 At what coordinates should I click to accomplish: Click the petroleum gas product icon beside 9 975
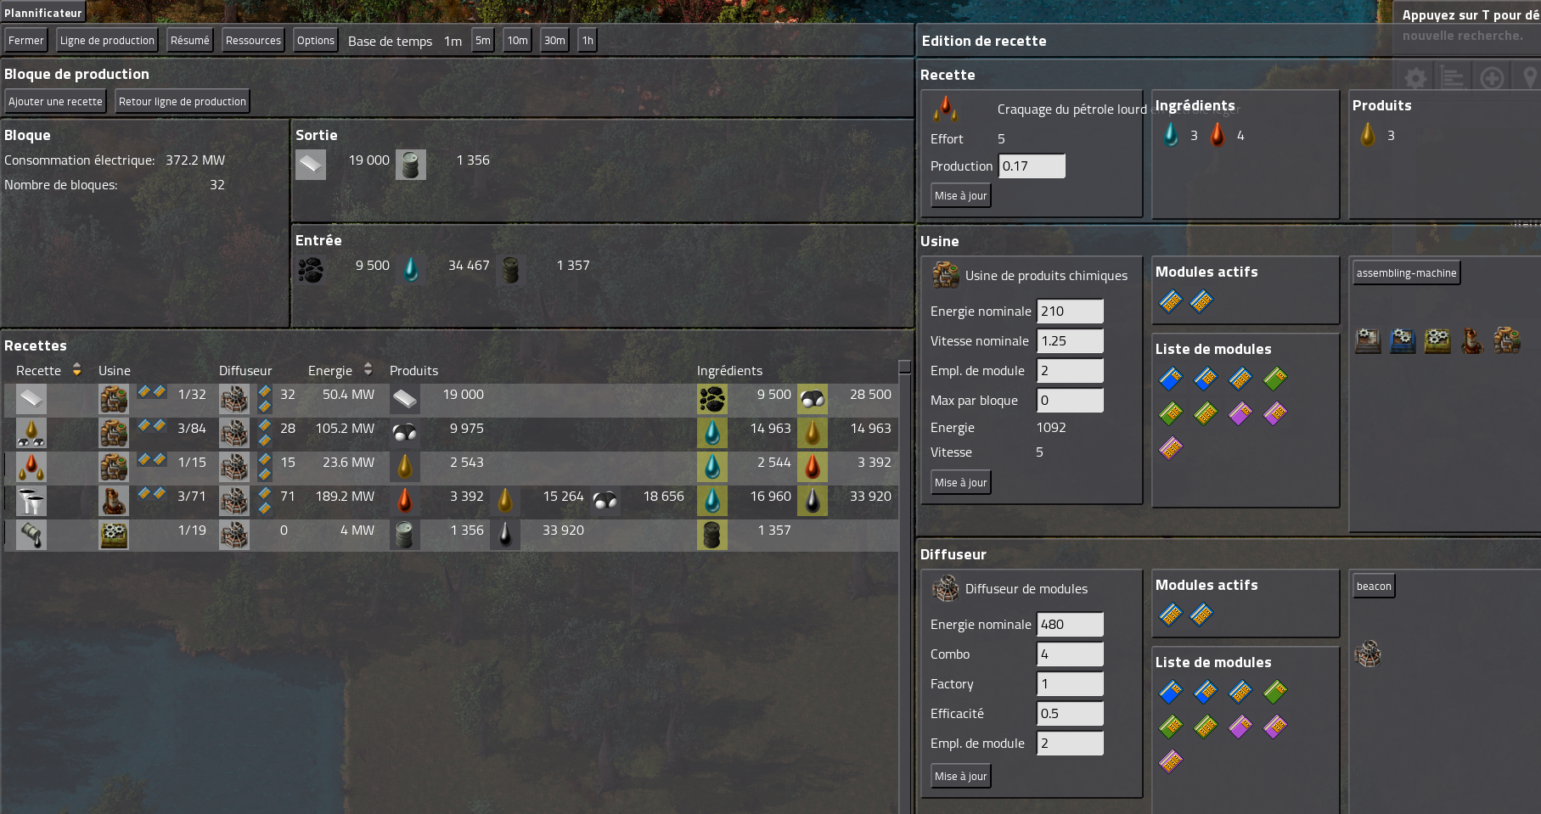point(405,433)
